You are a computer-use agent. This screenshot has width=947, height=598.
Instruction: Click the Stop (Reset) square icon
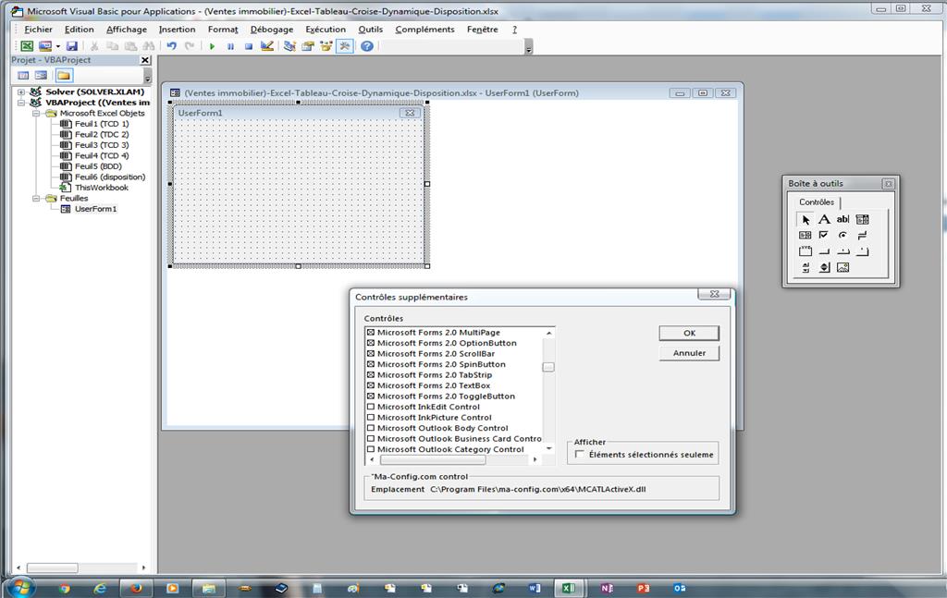248,46
